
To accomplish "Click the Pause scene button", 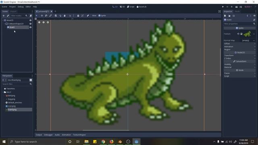I will [x=227, y=7].
